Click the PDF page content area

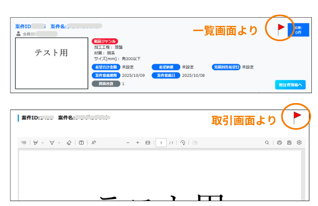point(160,175)
